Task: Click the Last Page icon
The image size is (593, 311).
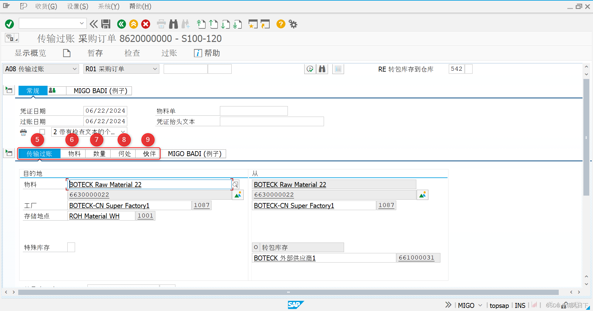Action: coord(238,24)
